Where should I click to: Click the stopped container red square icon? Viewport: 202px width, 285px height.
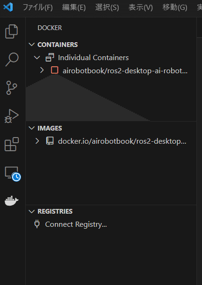(x=55, y=70)
